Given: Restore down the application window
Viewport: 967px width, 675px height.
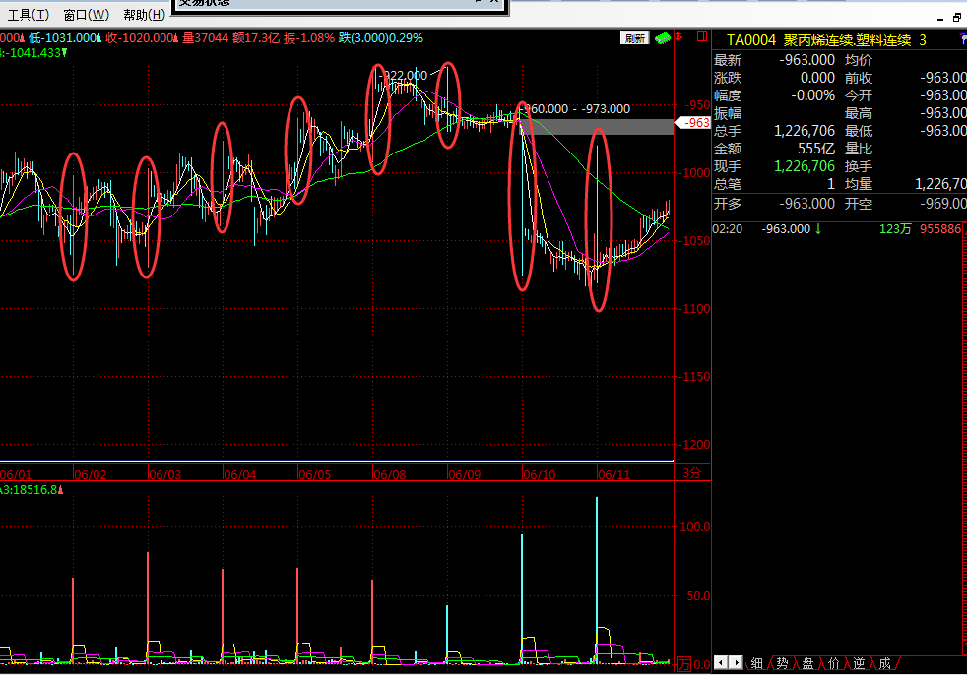Looking at the screenshot, I should pos(956,17).
